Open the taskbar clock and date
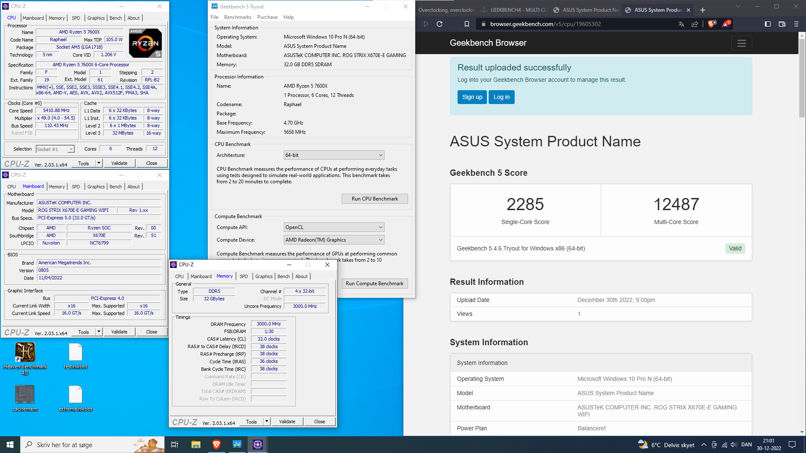The height and width of the screenshot is (453, 806). 769,445
